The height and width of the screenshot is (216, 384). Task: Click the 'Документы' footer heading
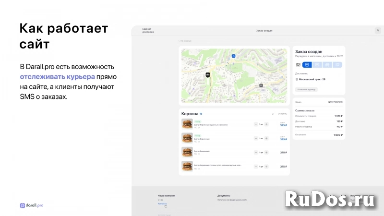pos(224,196)
